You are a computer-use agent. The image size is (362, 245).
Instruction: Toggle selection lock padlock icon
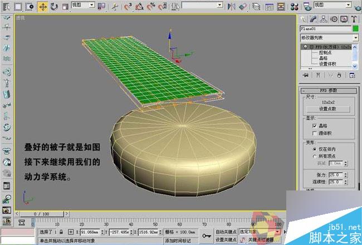coord(61,232)
